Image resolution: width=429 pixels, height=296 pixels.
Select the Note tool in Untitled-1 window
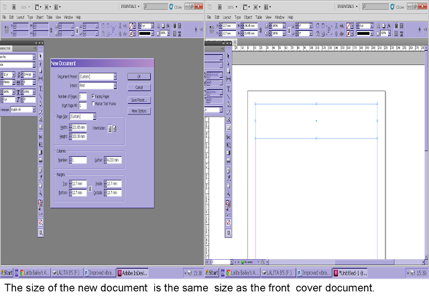(229, 171)
